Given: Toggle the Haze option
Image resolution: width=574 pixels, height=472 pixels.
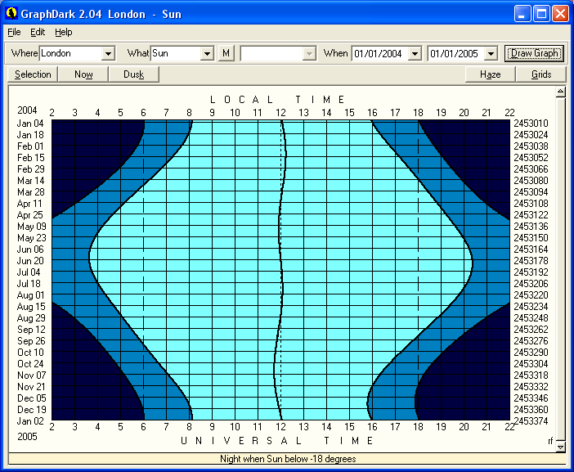Looking at the screenshot, I should coord(491,74).
